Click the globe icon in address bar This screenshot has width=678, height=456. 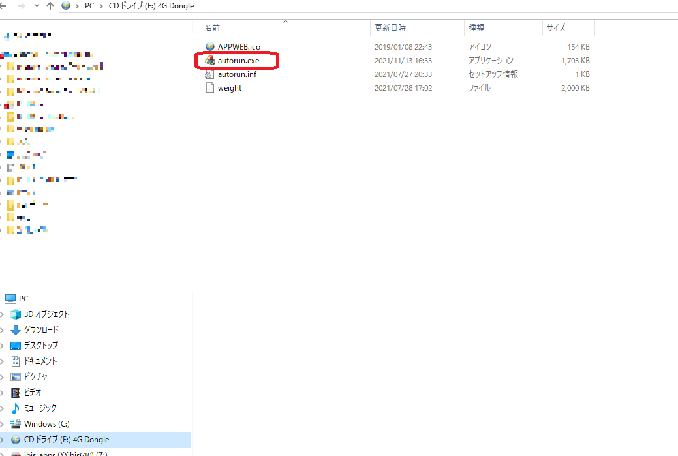coord(66,6)
